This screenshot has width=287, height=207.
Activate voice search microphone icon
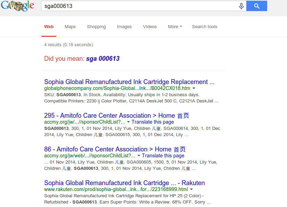coord(241,6)
